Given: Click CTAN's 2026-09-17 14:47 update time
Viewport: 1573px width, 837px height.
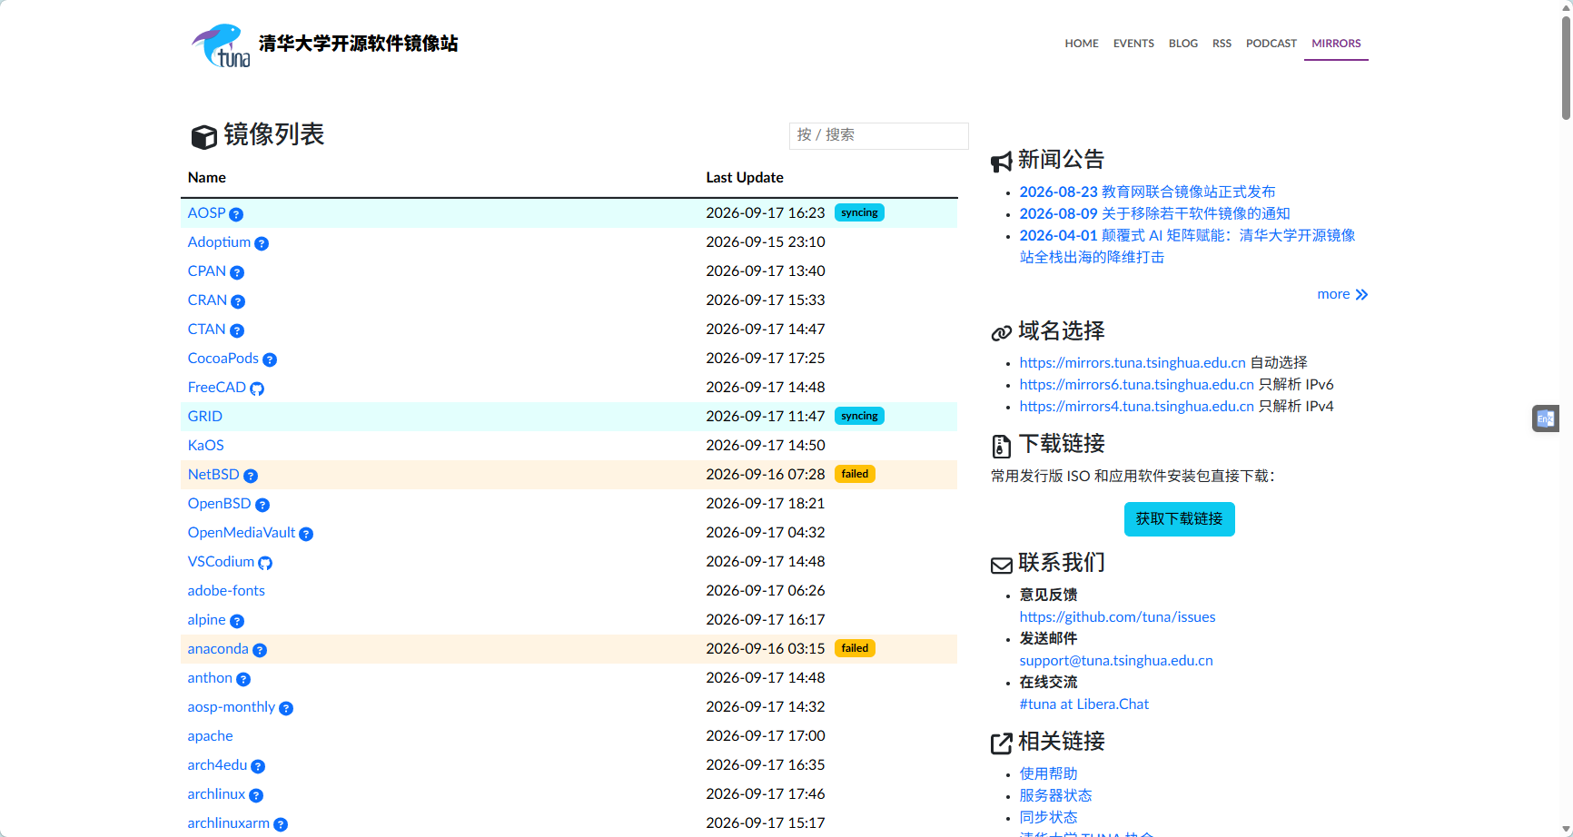Looking at the screenshot, I should coord(766,329).
